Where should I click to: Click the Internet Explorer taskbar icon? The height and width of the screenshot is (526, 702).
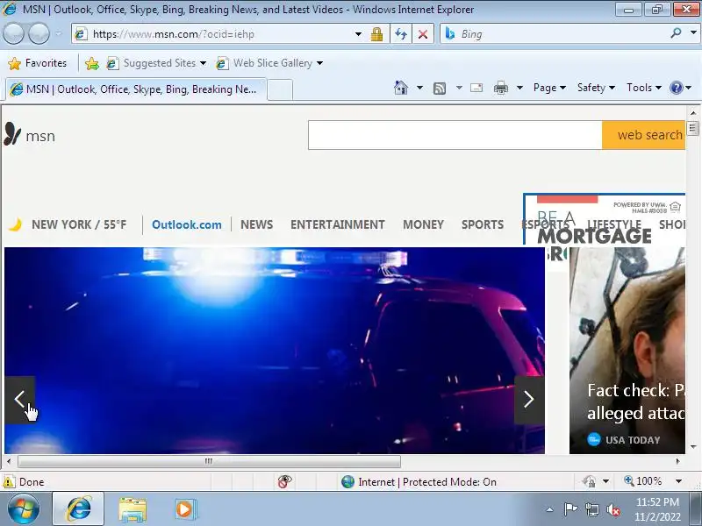79,509
